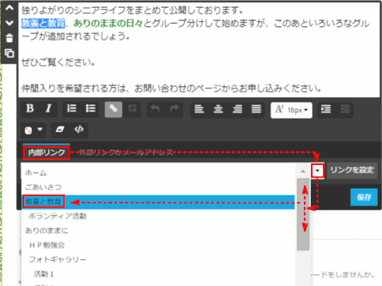Click the remove link icon
This screenshot has width=382, height=286.
coord(132,108)
